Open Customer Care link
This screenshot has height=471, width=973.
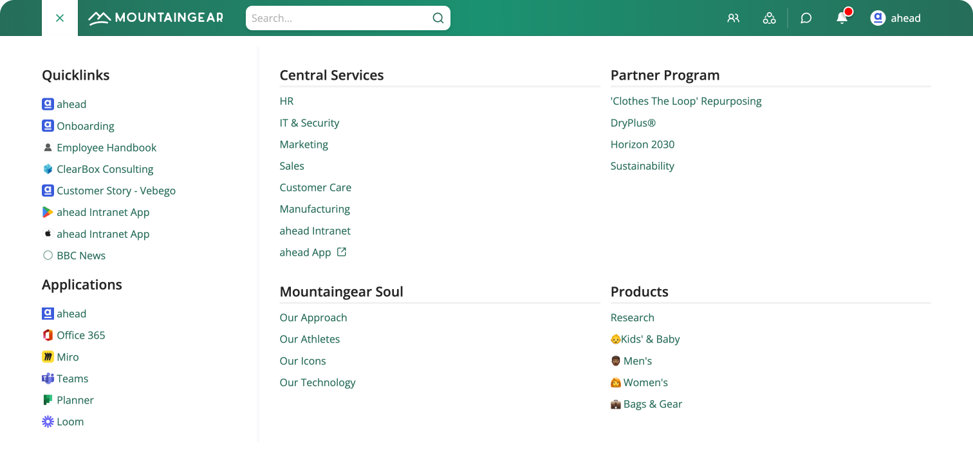[315, 188]
